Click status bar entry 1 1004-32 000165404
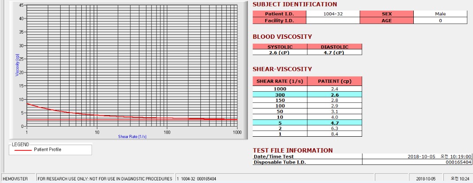 coord(196,179)
